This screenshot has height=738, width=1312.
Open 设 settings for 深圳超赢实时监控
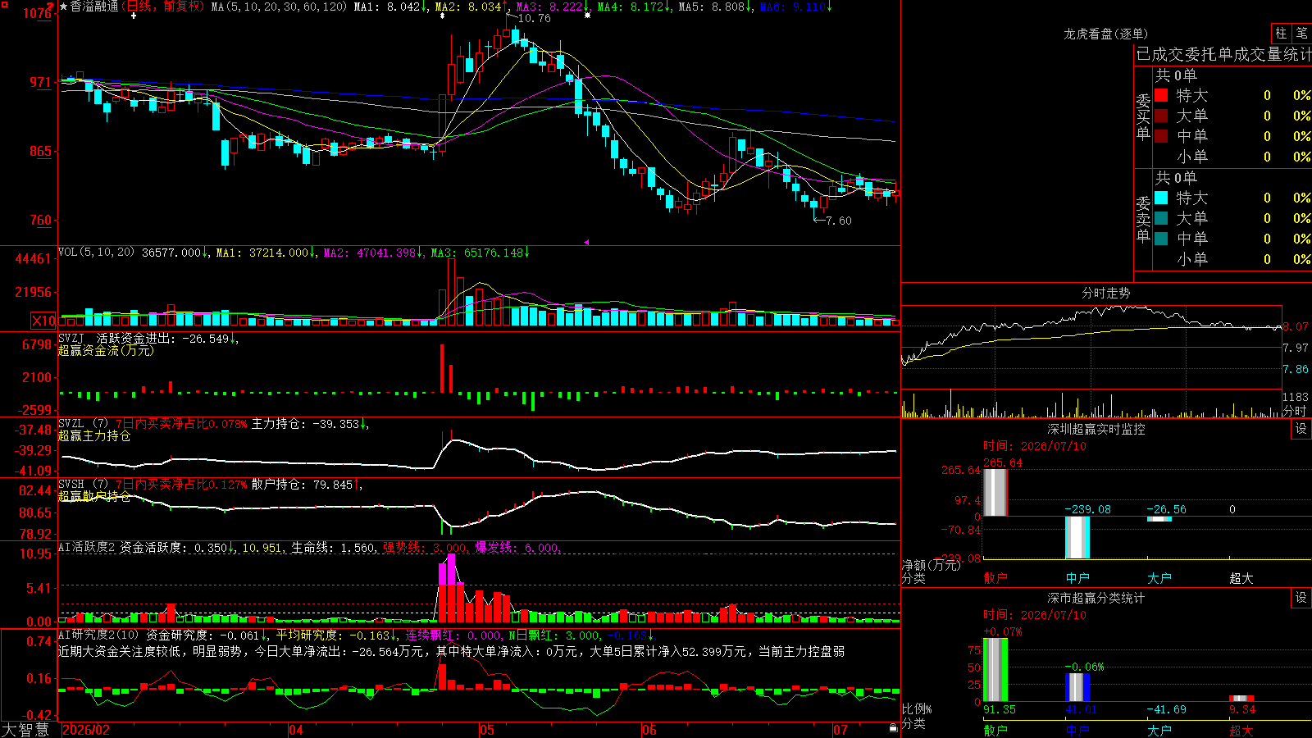1301,429
